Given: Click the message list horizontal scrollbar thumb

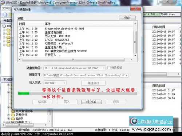Looking at the screenshot, I should pyautogui.click(x=73, y=60).
